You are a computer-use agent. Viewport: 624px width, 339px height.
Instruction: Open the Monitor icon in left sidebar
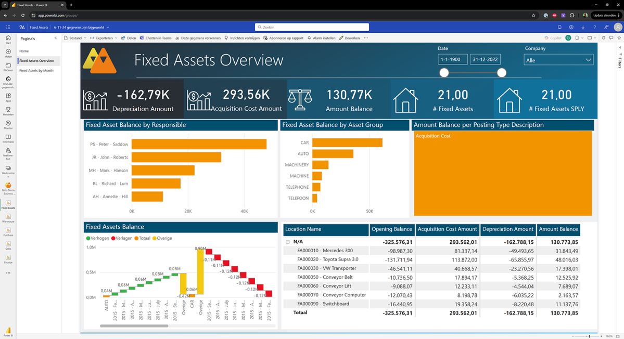coord(8,123)
